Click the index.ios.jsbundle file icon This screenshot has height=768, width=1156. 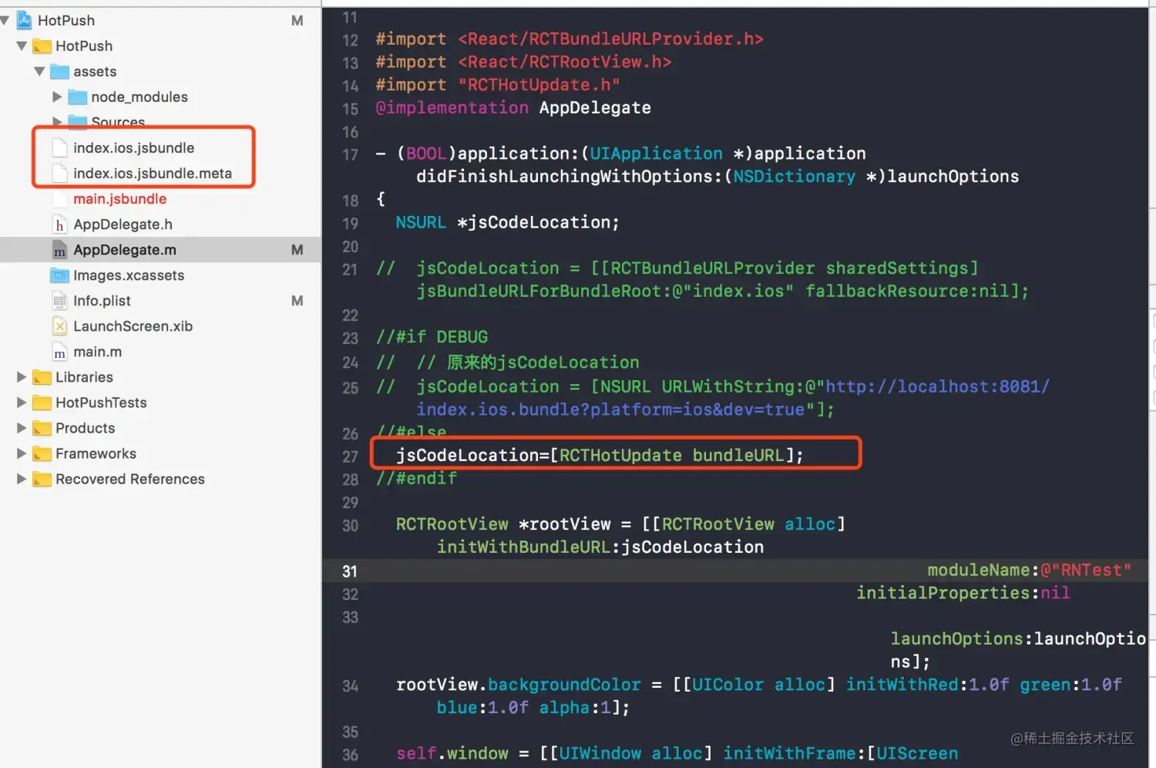[x=59, y=148]
